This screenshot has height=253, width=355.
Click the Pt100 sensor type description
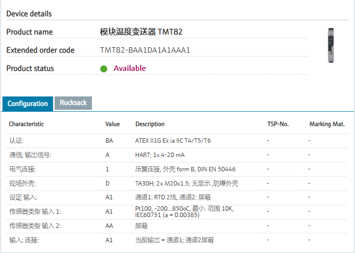[184, 212]
